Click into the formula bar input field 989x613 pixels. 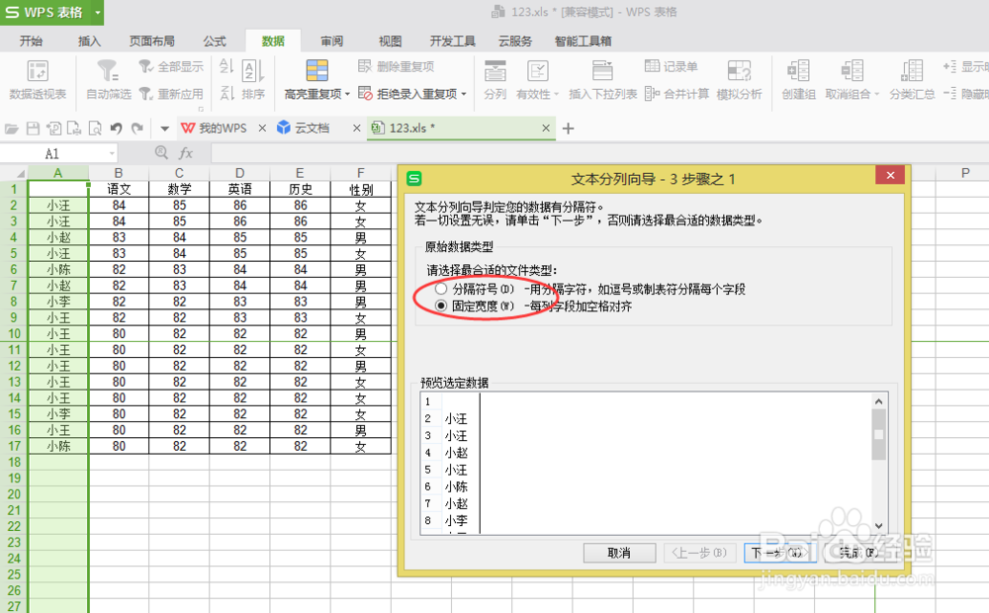click(x=599, y=152)
